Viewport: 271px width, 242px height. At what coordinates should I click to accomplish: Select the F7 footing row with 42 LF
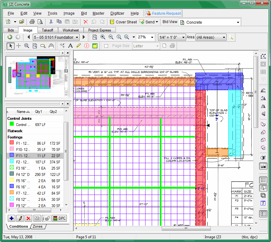tap(35, 193)
